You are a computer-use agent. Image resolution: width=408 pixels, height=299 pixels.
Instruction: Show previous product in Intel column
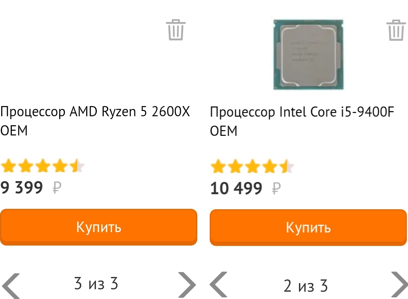coord(219,285)
